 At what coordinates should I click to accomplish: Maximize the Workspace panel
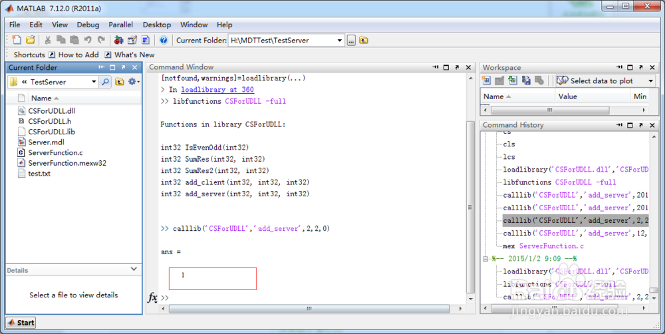pyautogui.click(x=630, y=67)
